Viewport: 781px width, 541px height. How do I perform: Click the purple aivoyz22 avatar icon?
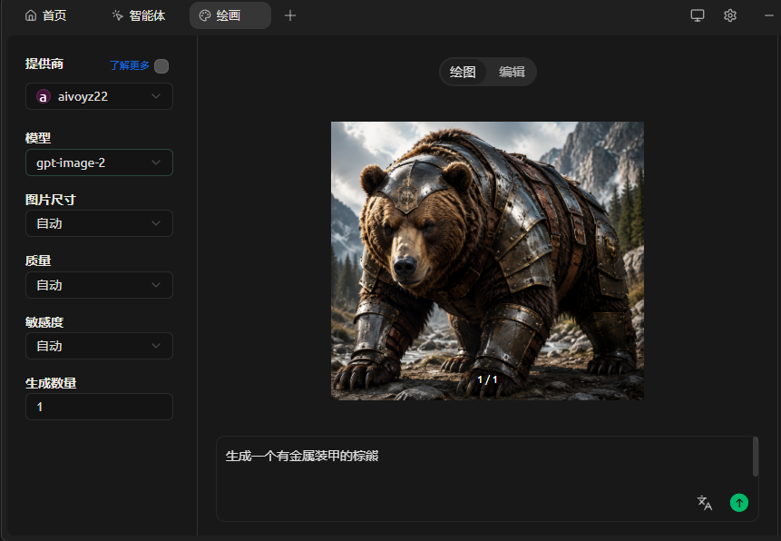click(44, 97)
